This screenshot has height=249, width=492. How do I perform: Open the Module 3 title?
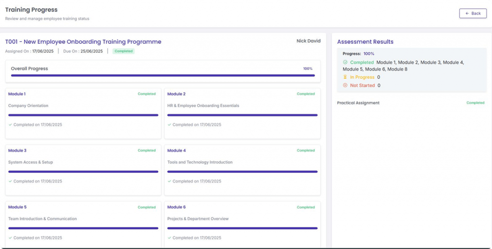pos(17,151)
